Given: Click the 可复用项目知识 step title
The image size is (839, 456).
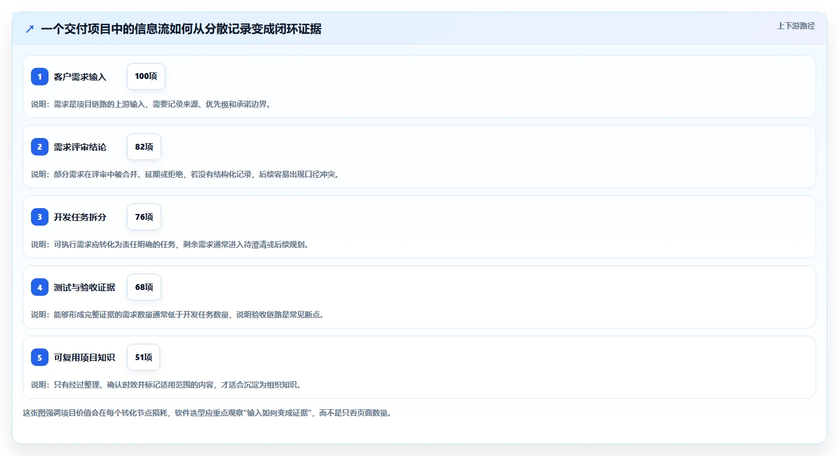Looking at the screenshot, I should 84,357.
